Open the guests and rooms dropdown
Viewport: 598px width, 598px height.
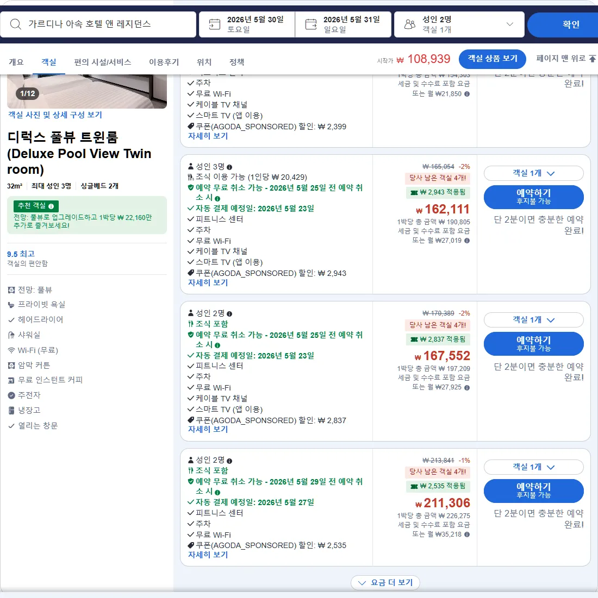tap(459, 24)
